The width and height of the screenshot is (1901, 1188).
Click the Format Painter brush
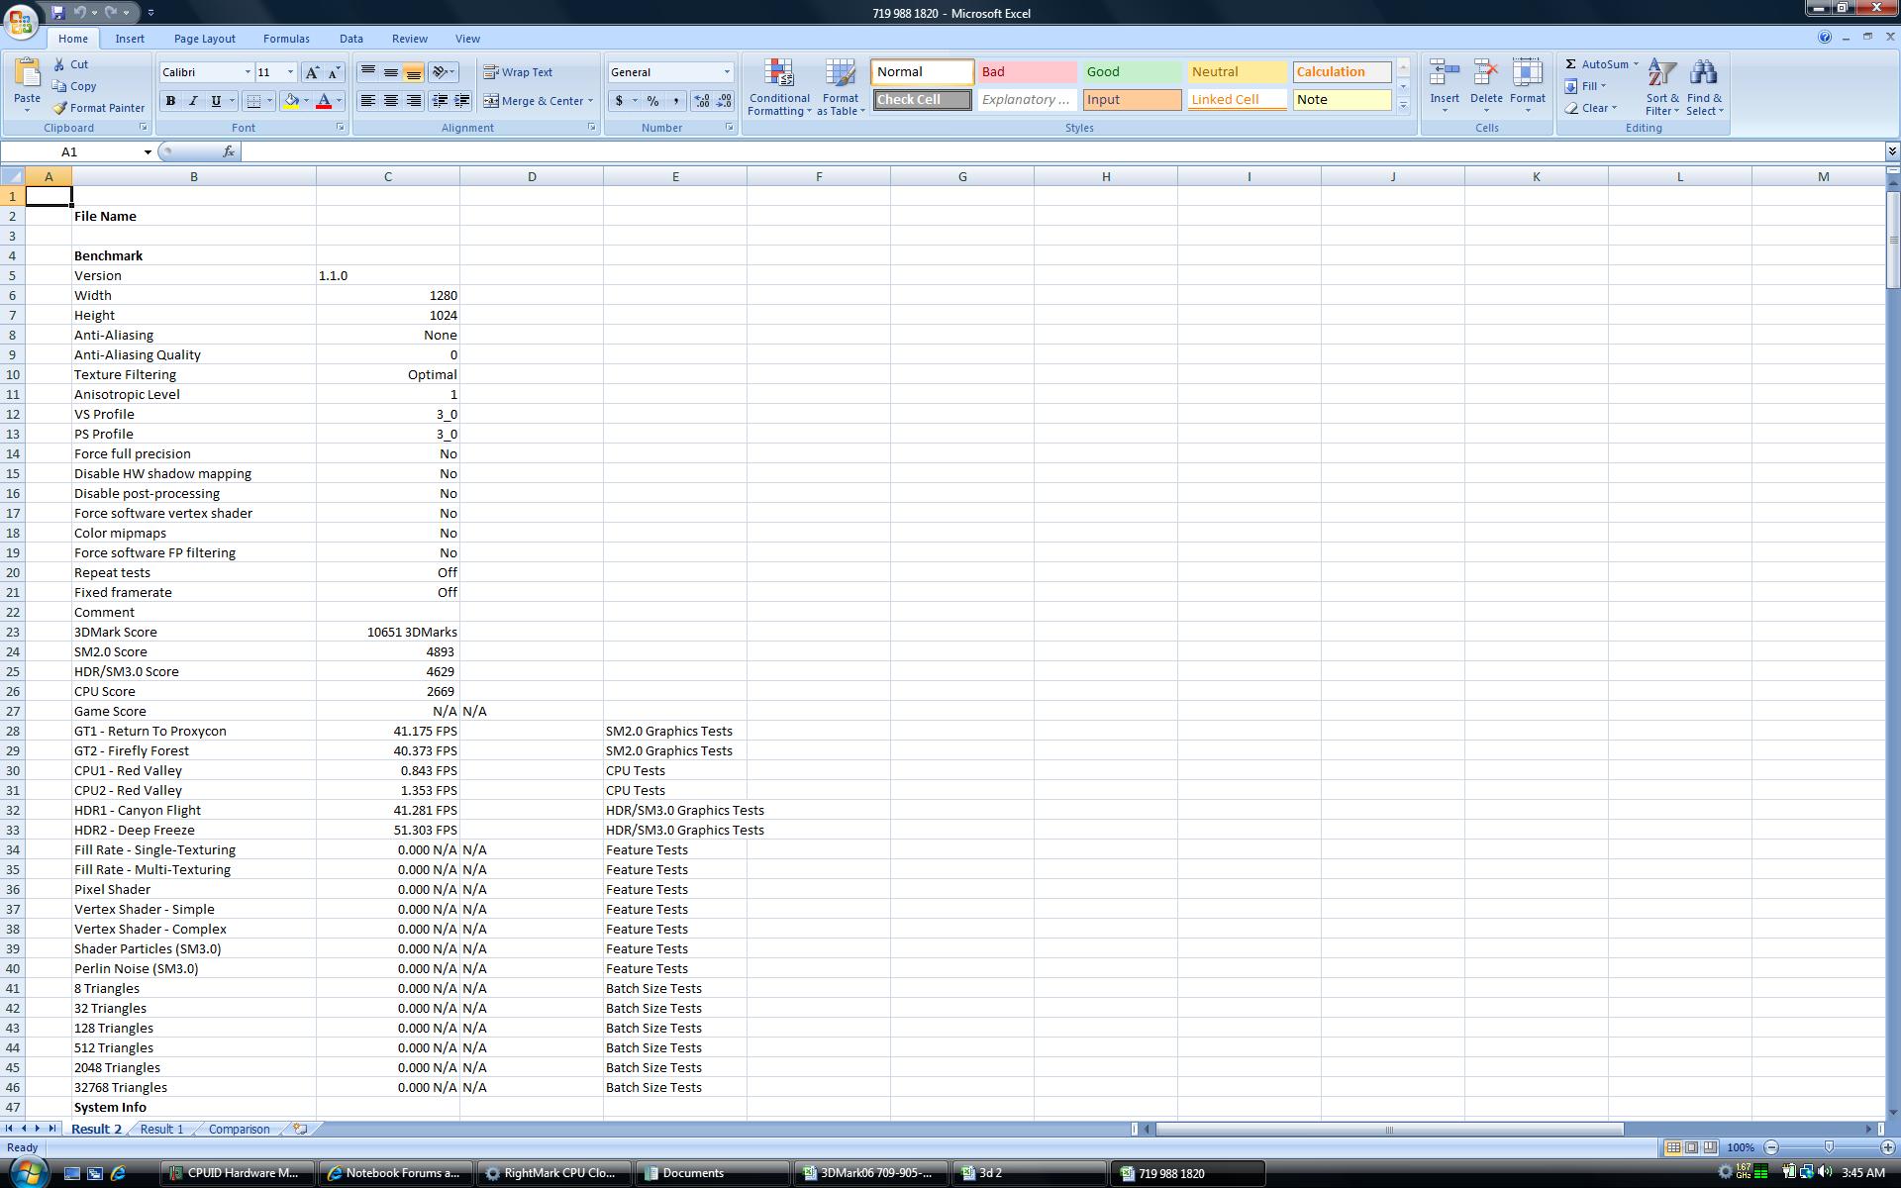point(59,108)
